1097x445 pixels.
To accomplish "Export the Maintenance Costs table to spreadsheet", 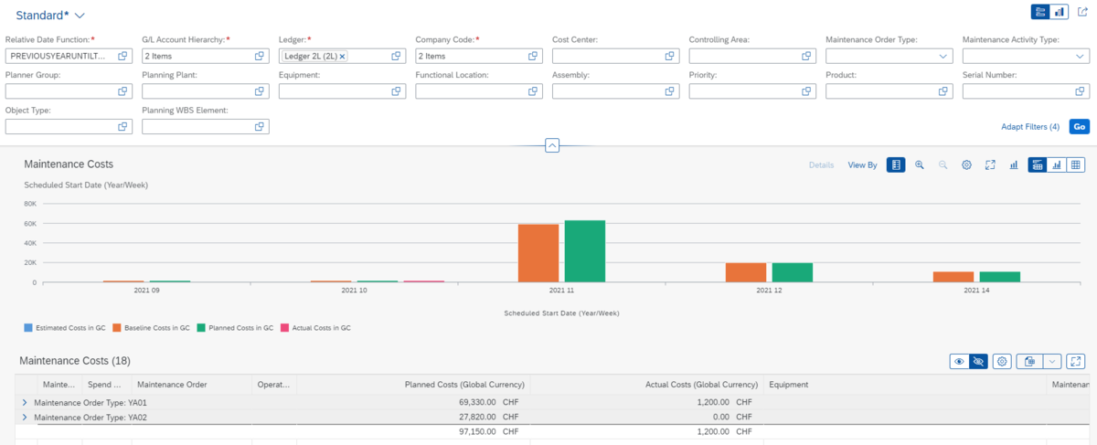I will [1030, 362].
